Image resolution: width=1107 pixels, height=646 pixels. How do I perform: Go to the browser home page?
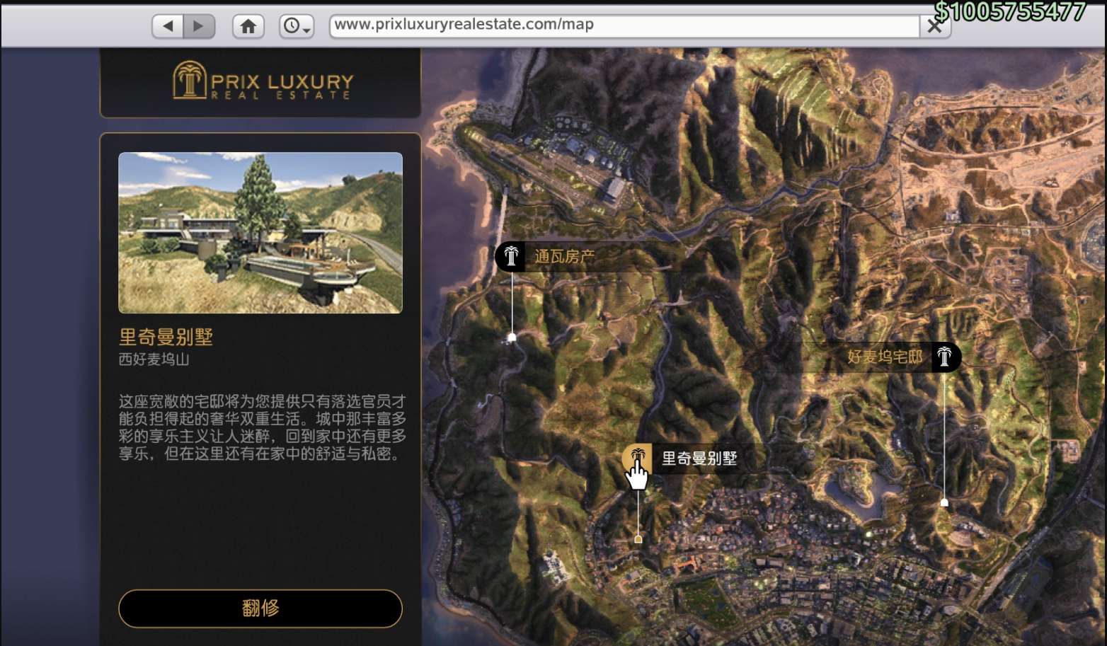[x=248, y=26]
